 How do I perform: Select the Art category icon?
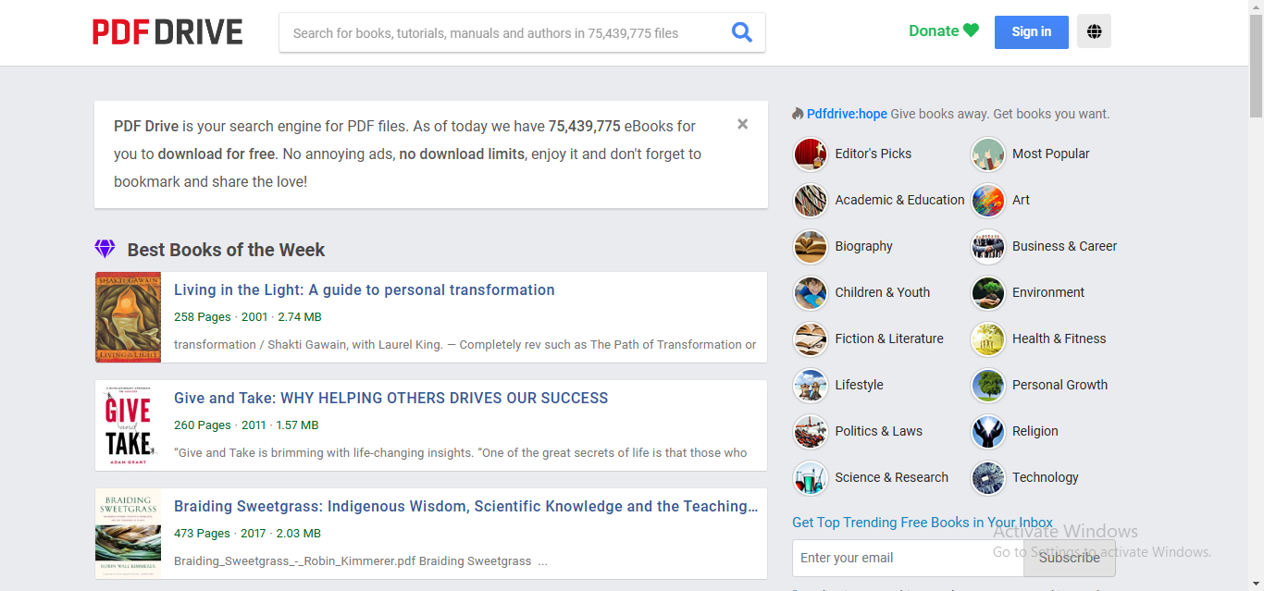click(987, 200)
